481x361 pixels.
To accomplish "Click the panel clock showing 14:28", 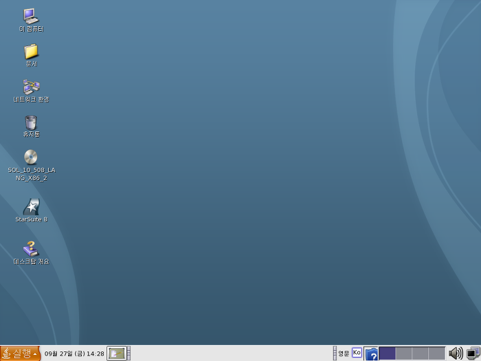I will tap(74, 353).
